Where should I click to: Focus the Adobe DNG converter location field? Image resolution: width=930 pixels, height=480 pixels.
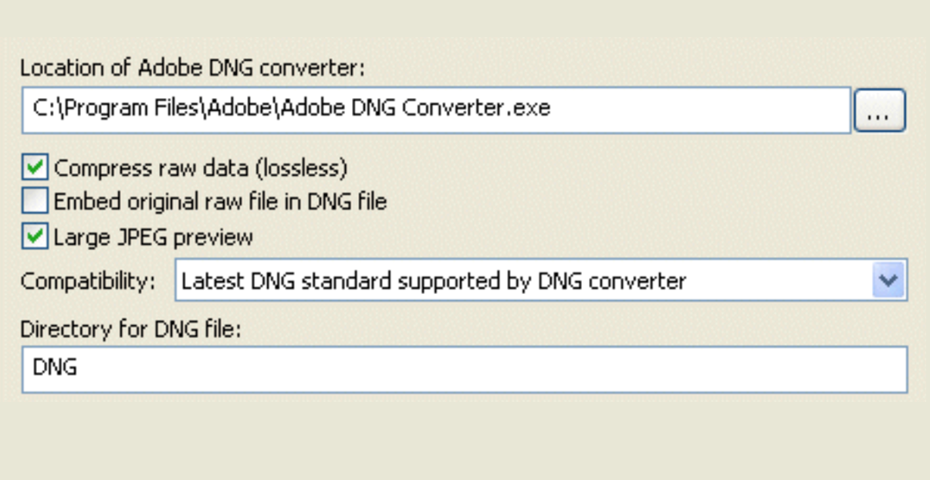[x=436, y=110]
